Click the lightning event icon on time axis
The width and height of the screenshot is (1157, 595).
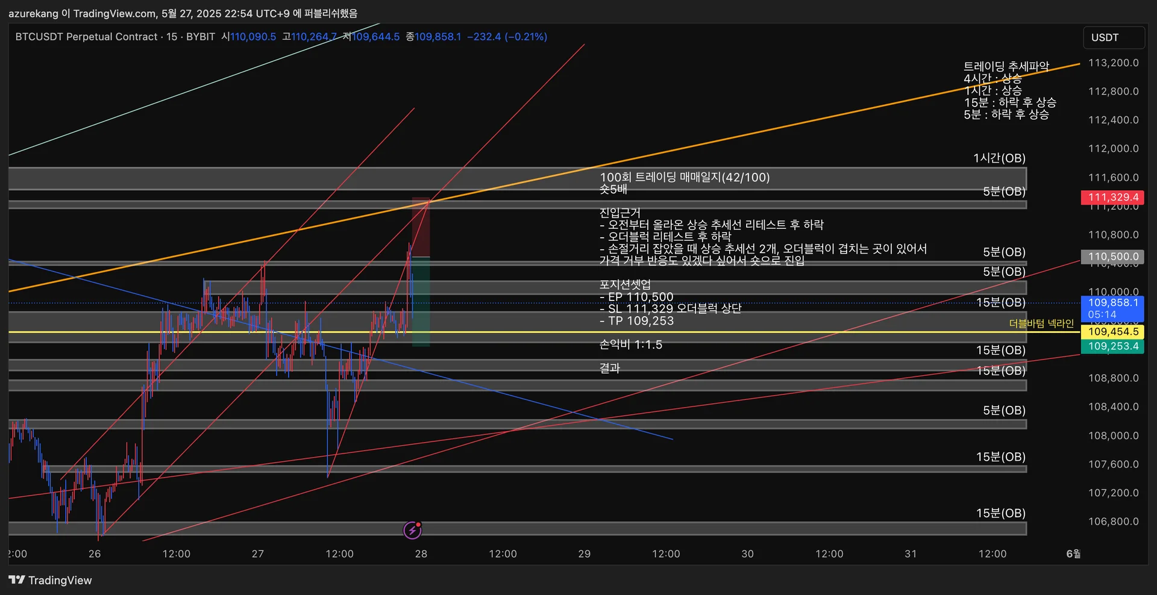pyautogui.click(x=412, y=530)
